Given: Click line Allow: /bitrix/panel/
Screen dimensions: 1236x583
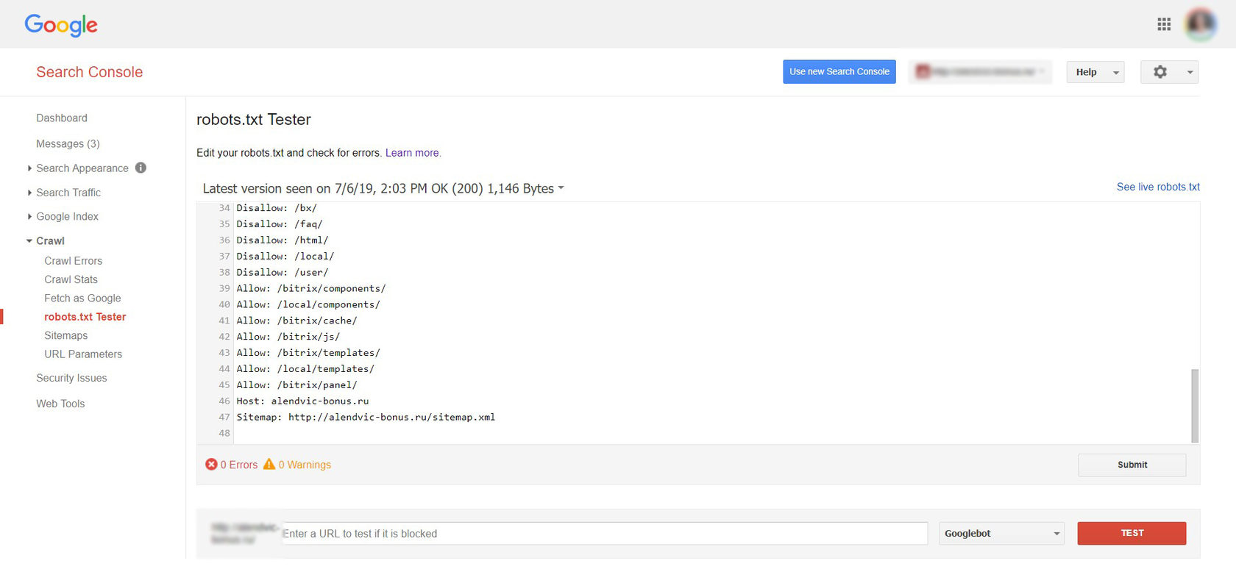Looking at the screenshot, I should 296,385.
